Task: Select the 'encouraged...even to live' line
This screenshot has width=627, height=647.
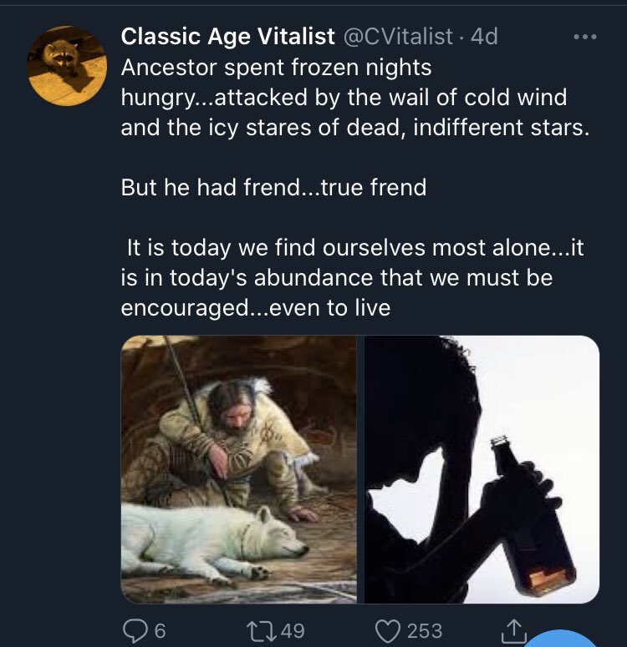Action: tap(256, 308)
